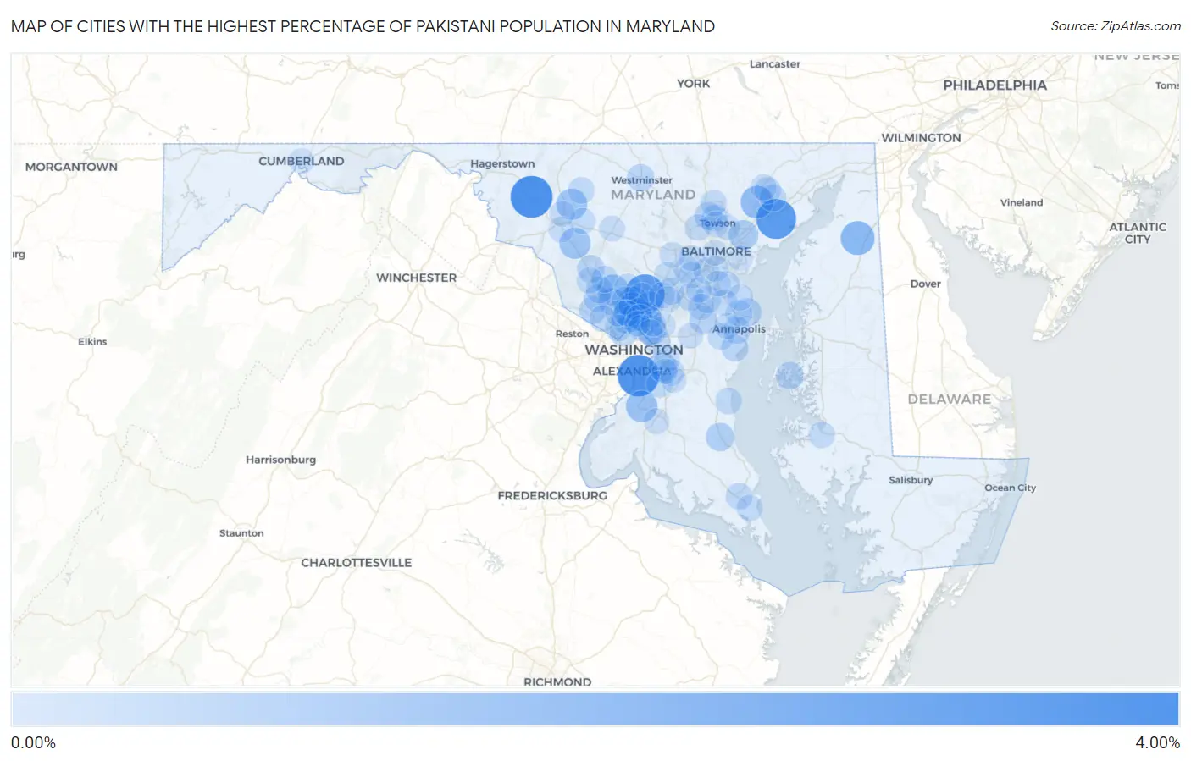The image size is (1191, 761).
Task: Click the Annapolis label on map
Action: 739,329
